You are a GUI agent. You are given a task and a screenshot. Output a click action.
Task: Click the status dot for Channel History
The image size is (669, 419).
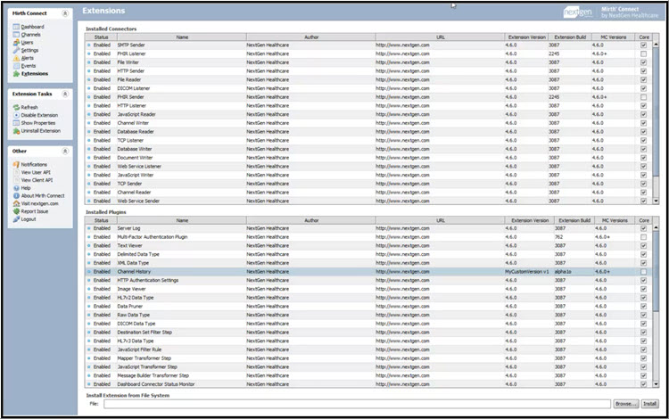(x=89, y=272)
